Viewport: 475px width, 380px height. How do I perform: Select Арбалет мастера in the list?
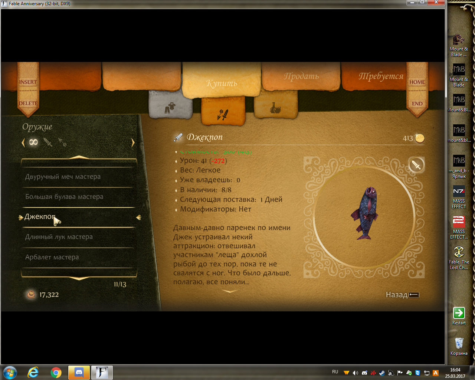point(79,257)
